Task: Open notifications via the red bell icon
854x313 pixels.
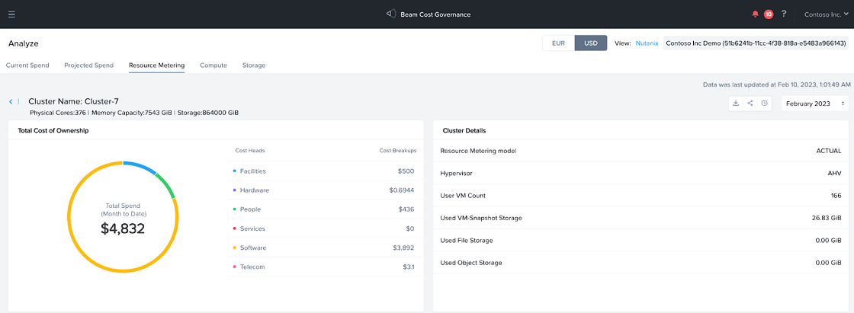Action: (x=755, y=14)
